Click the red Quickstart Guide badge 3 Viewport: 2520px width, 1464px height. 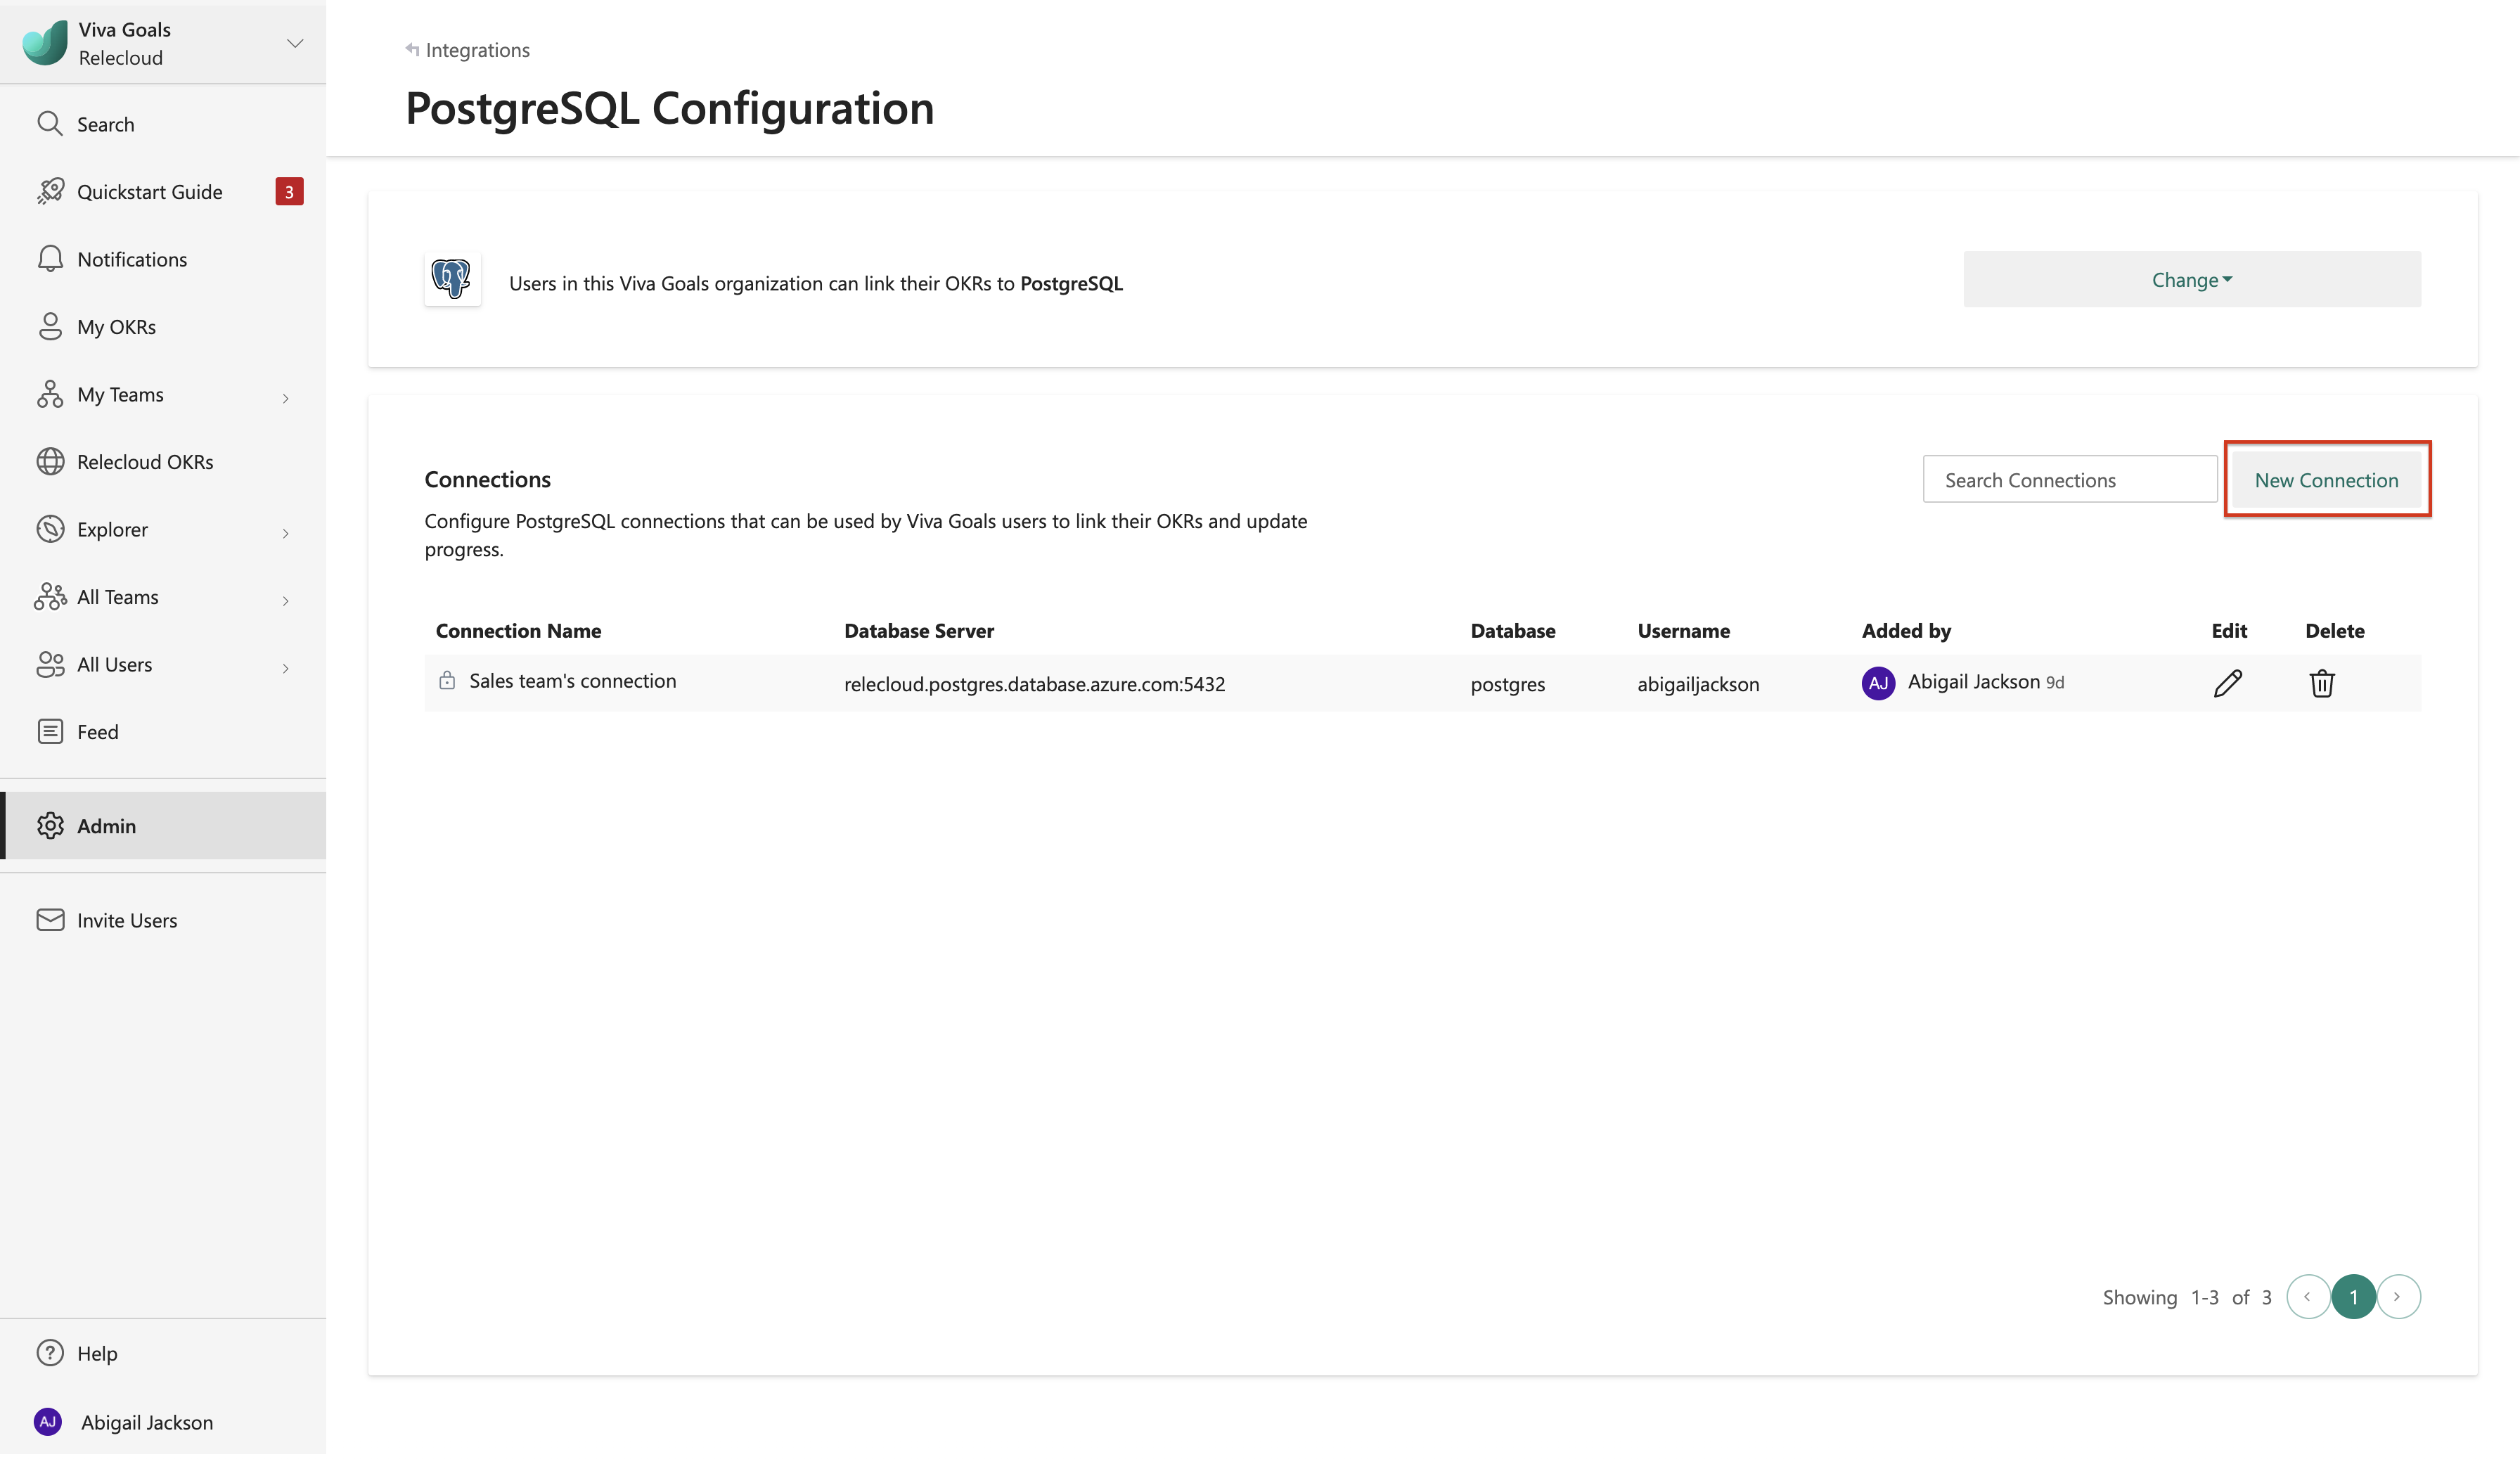289,191
